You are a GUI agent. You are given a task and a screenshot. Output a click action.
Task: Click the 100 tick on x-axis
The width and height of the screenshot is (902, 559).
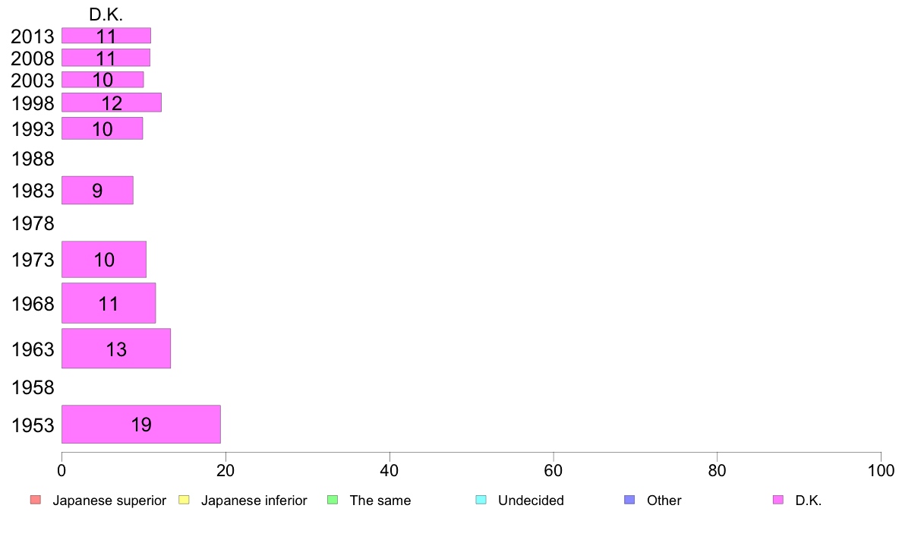pyautogui.click(x=881, y=470)
